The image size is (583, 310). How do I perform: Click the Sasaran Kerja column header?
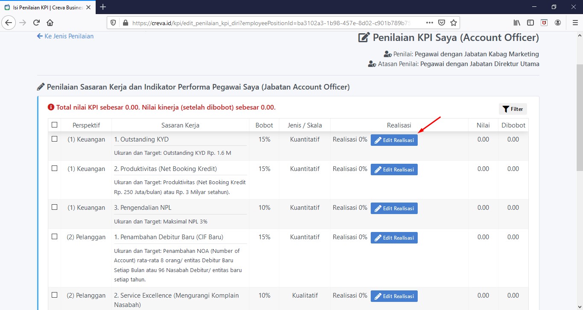point(180,125)
